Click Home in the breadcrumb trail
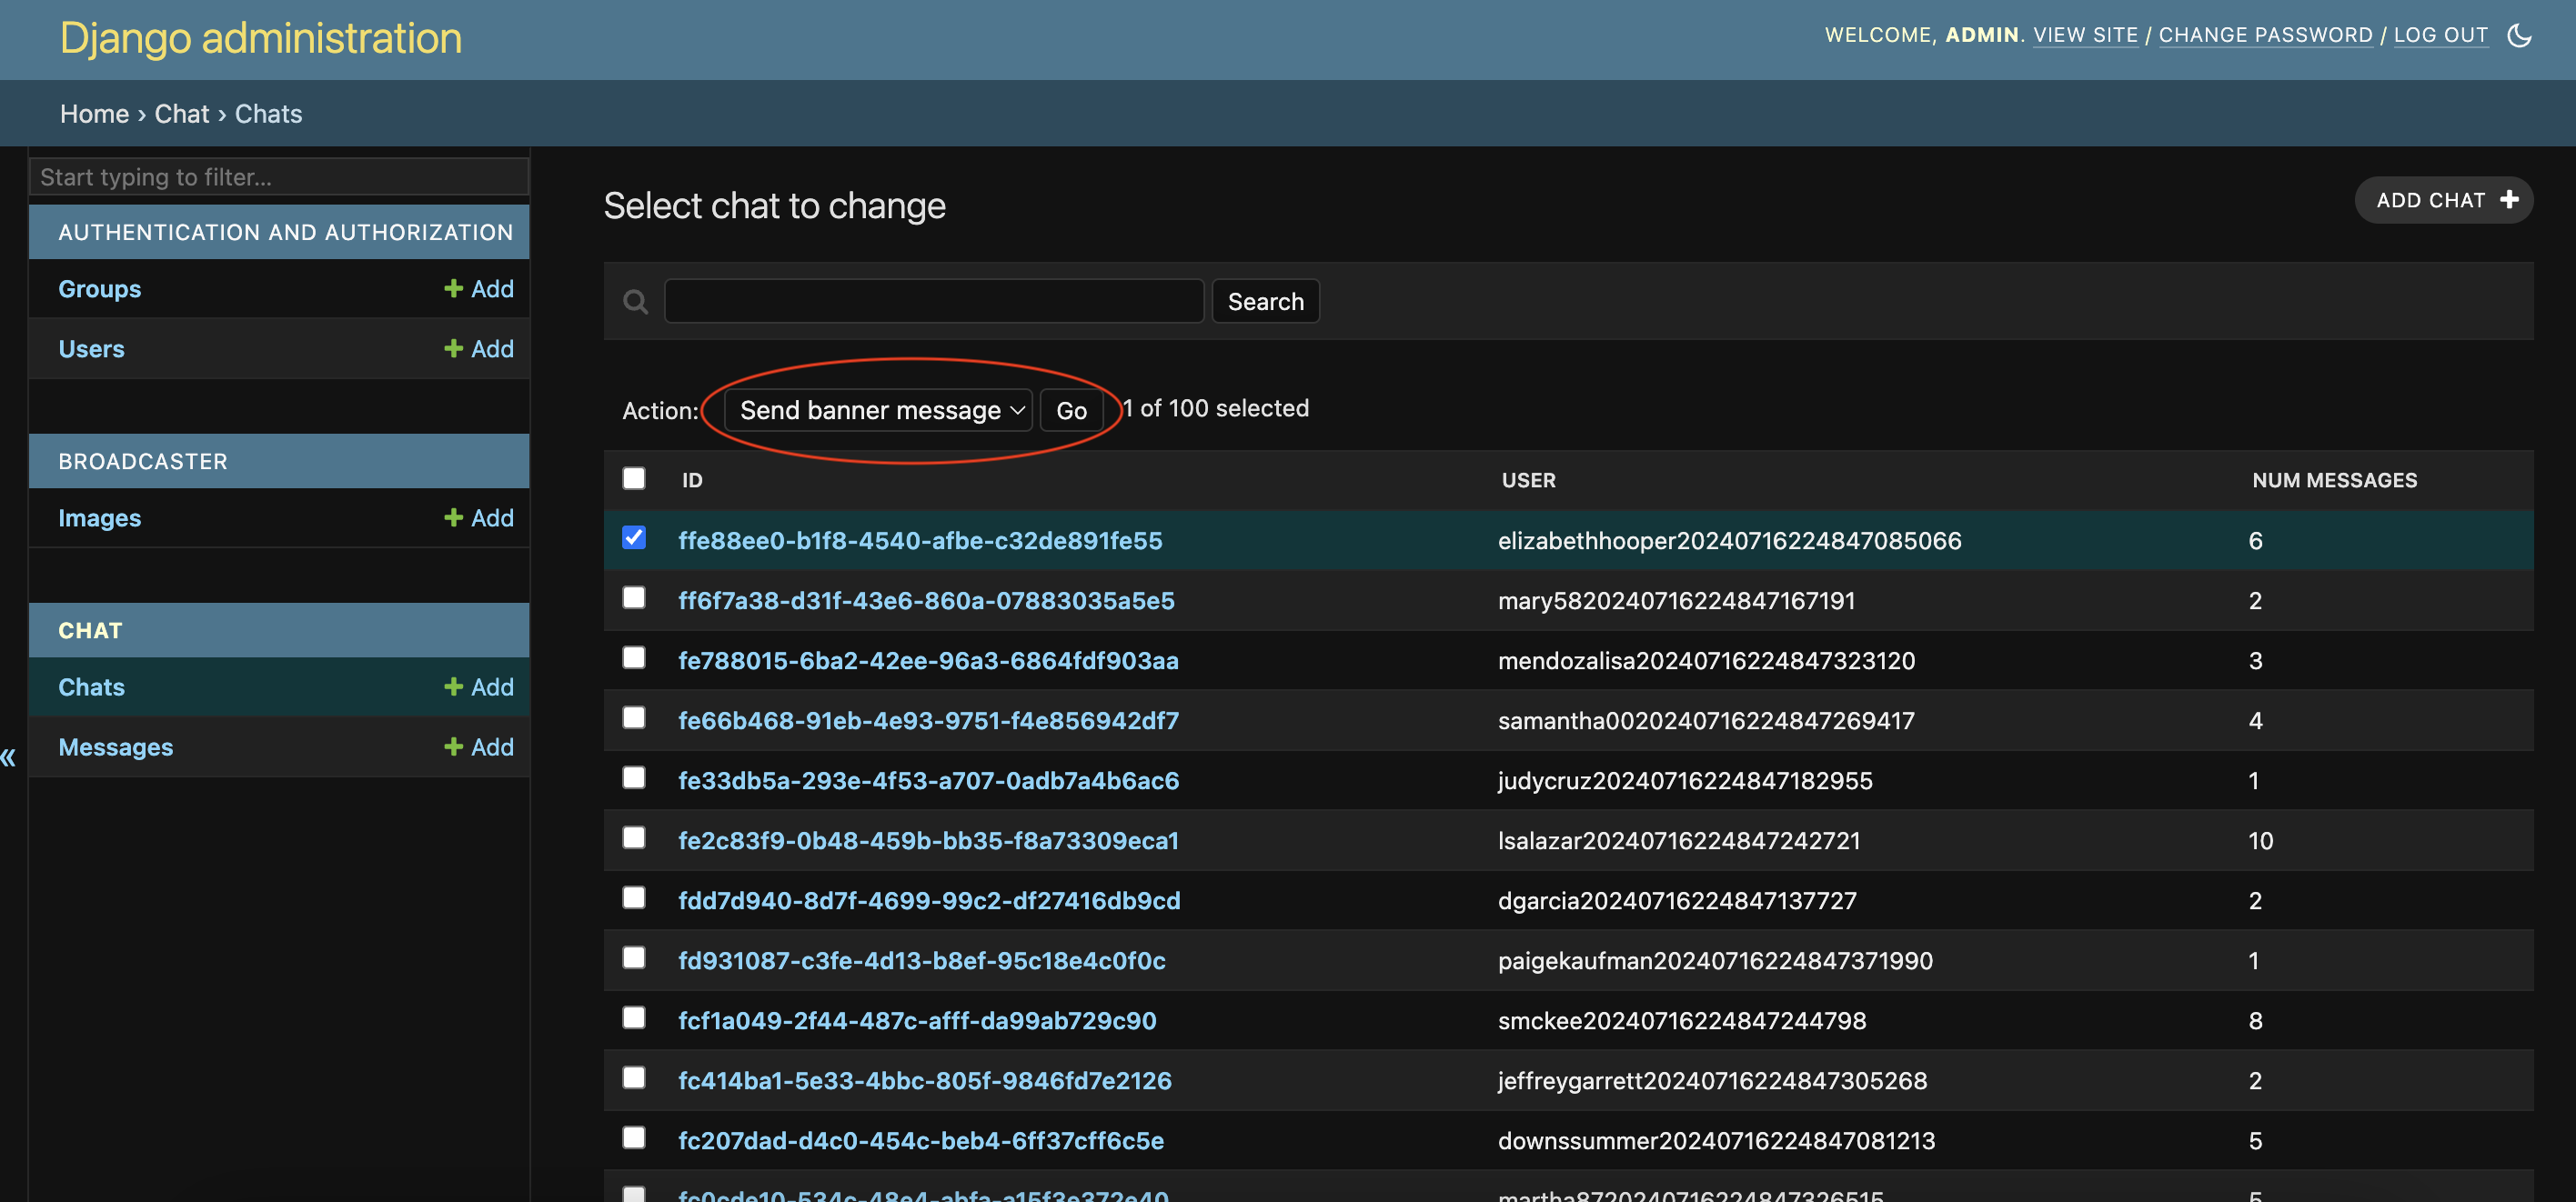 point(94,114)
